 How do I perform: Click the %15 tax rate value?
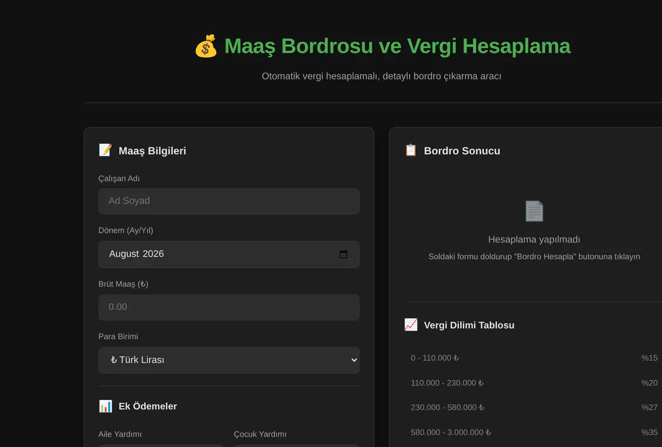pyautogui.click(x=649, y=358)
